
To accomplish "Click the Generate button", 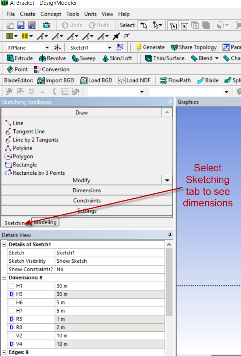I will (x=150, y=47).
